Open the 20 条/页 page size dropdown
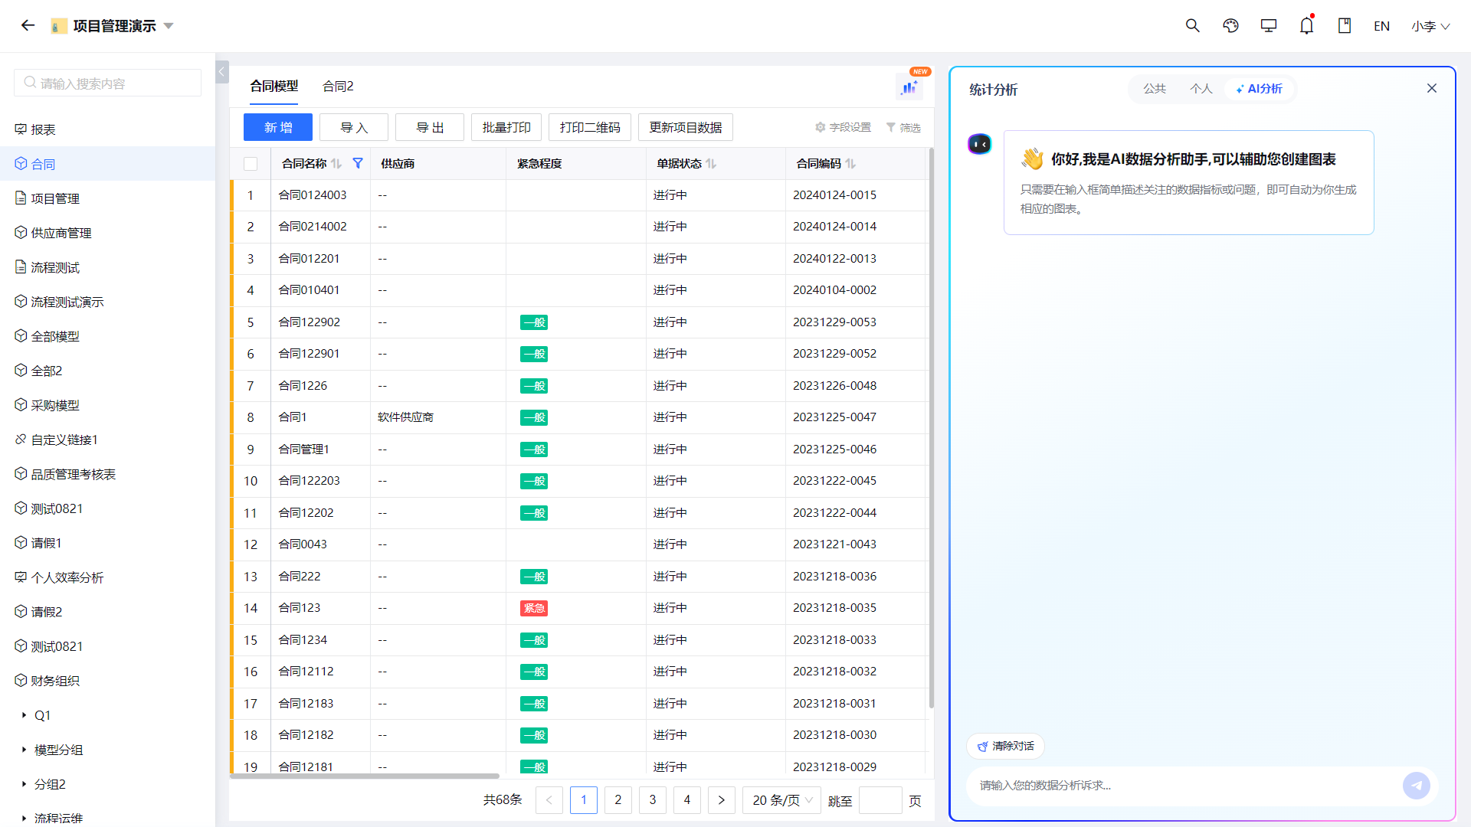The width and height of the screenshot is (1471, 827). click(781, 800)
